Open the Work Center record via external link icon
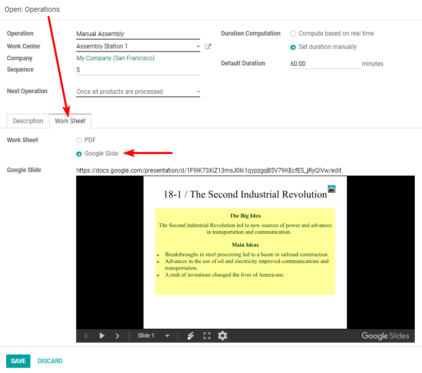Viewport: 422px width, 373px height. coord(208,46)
